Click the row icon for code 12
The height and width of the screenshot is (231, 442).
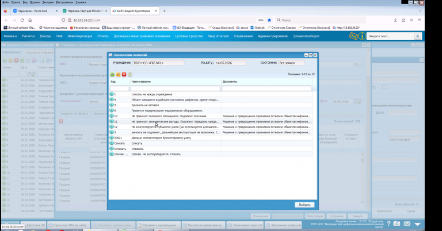coord(112,127)
